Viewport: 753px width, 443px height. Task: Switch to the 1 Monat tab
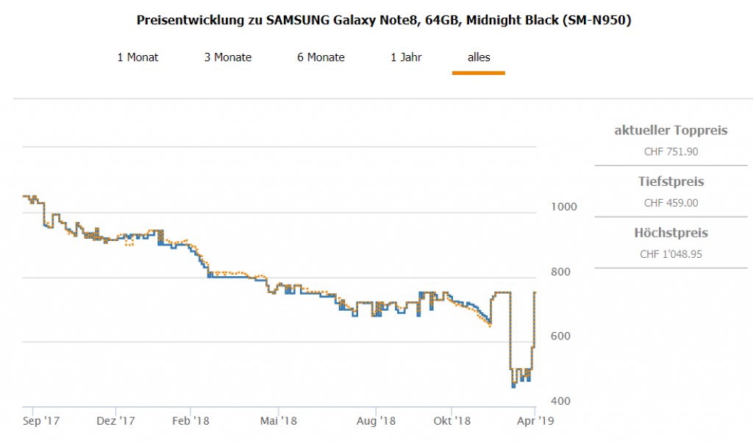(138, 57)
